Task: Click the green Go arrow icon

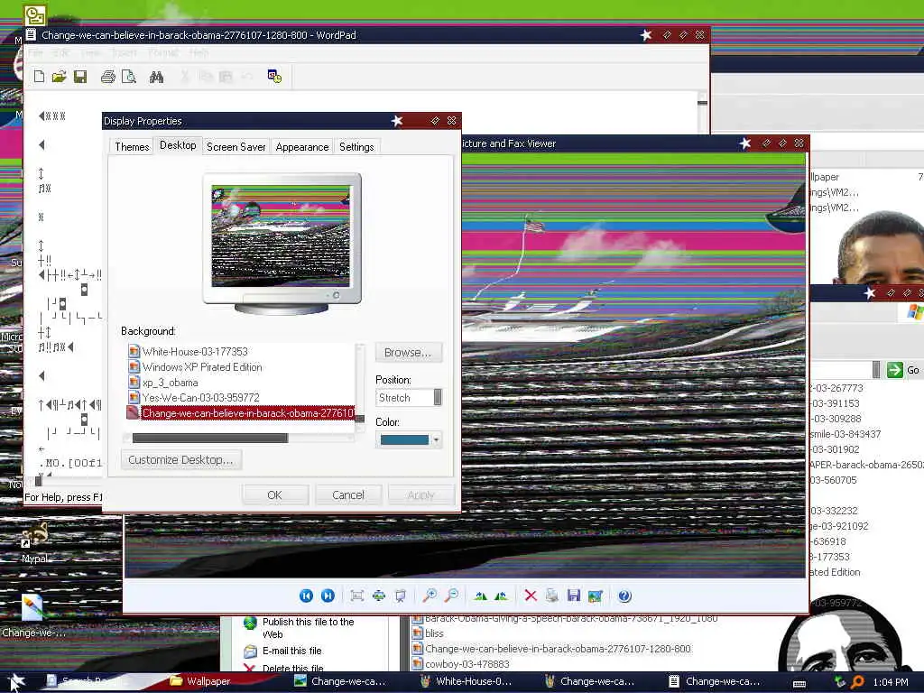Action: click(894, 369)
